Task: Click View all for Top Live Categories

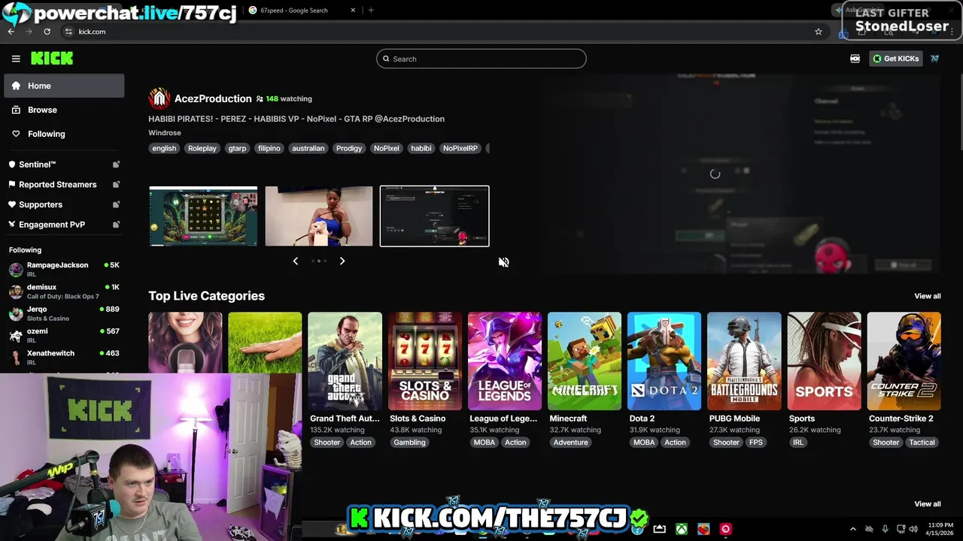Action: [927, 296]
